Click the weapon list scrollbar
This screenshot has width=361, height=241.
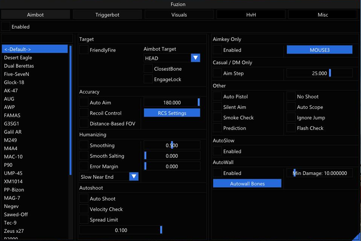(x=70, y=110)
